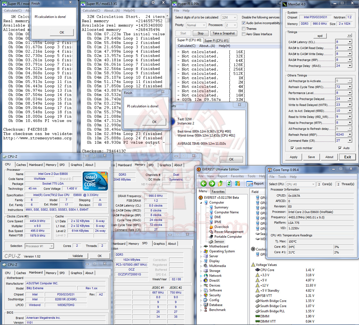Select the DMI icon in EVEREST tree
The height and width of the screenshot is (325, 359).
point(211,217)
